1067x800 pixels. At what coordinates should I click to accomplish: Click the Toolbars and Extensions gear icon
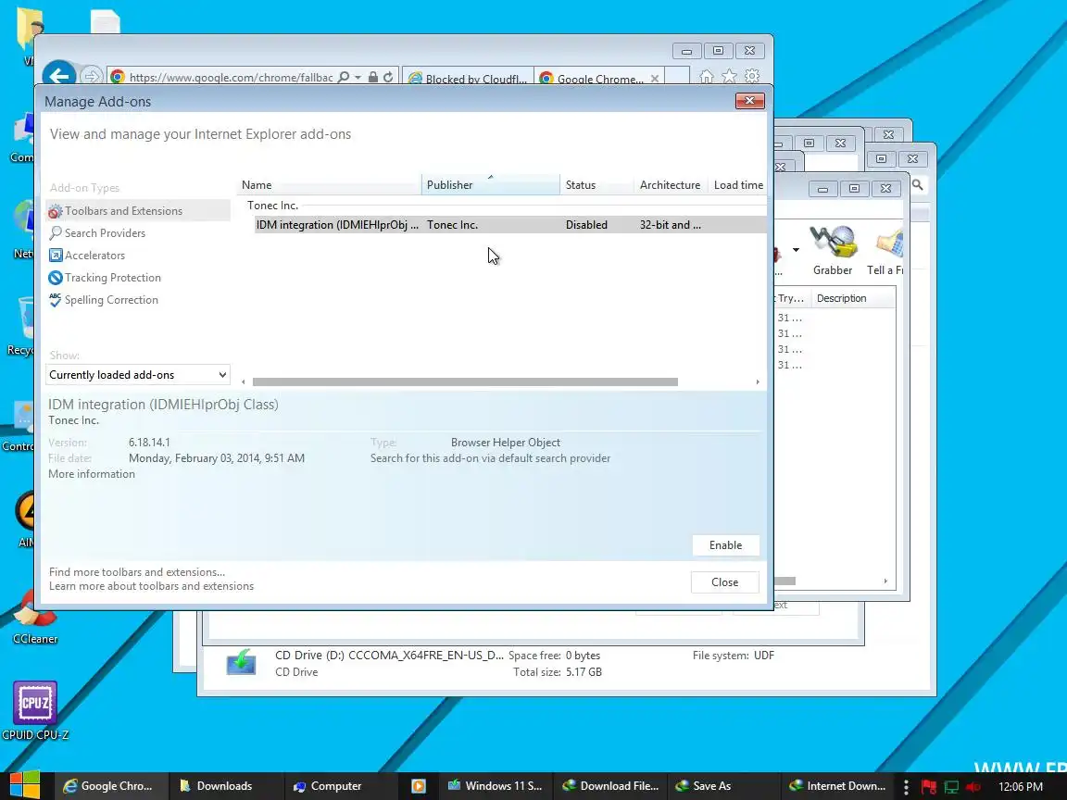point(56,211)
